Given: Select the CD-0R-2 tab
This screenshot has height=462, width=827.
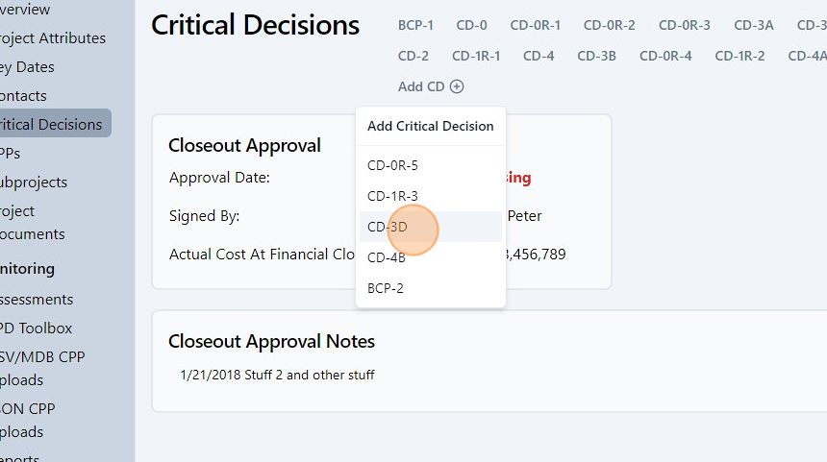Looking at the screenshot, I should [x=609, y=25].
